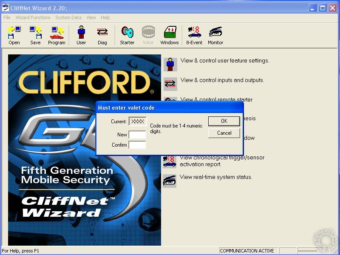
Task: Click the Program toolbar icon
Action: pos(57,35)
